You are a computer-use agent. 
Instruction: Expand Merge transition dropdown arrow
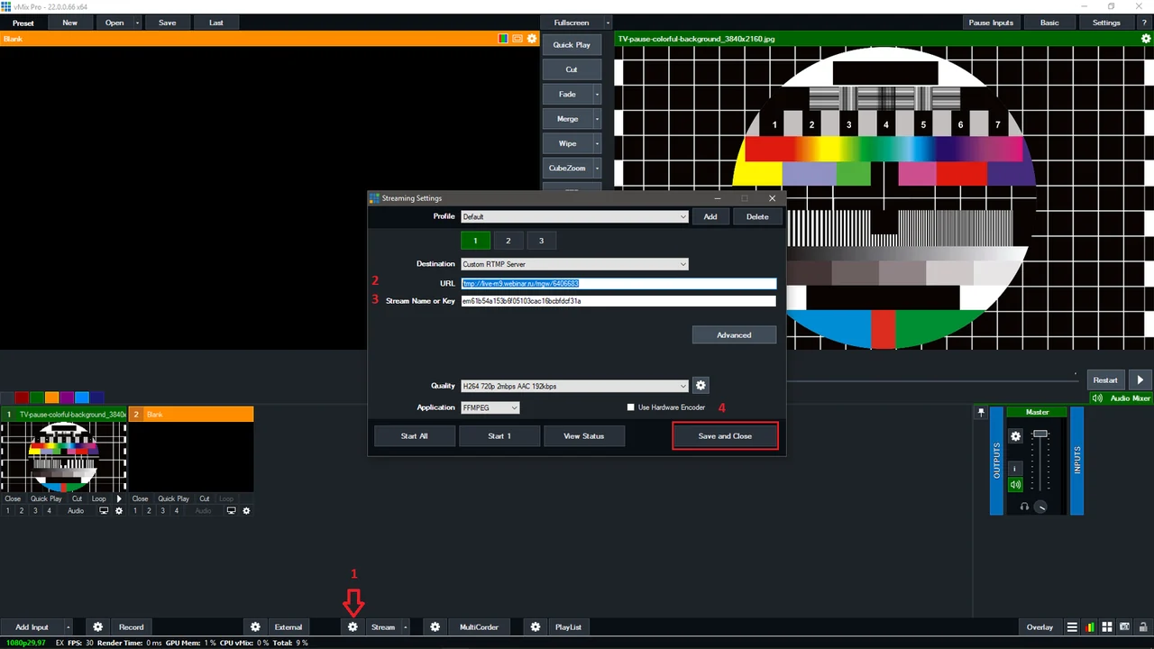click(x=597, y=119)
